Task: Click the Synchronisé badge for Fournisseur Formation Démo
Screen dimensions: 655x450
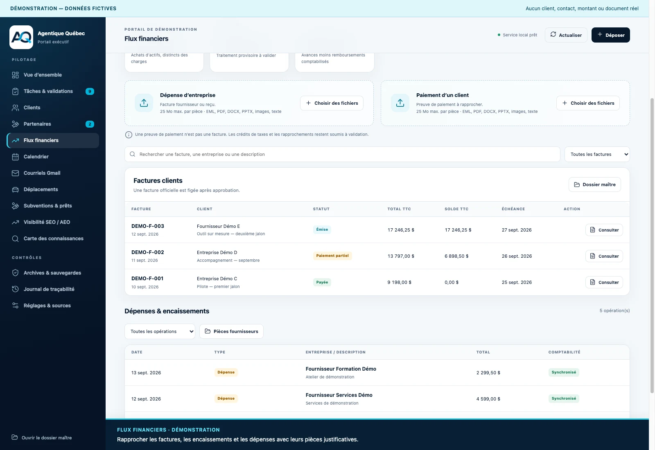Action: click(564, 372)
